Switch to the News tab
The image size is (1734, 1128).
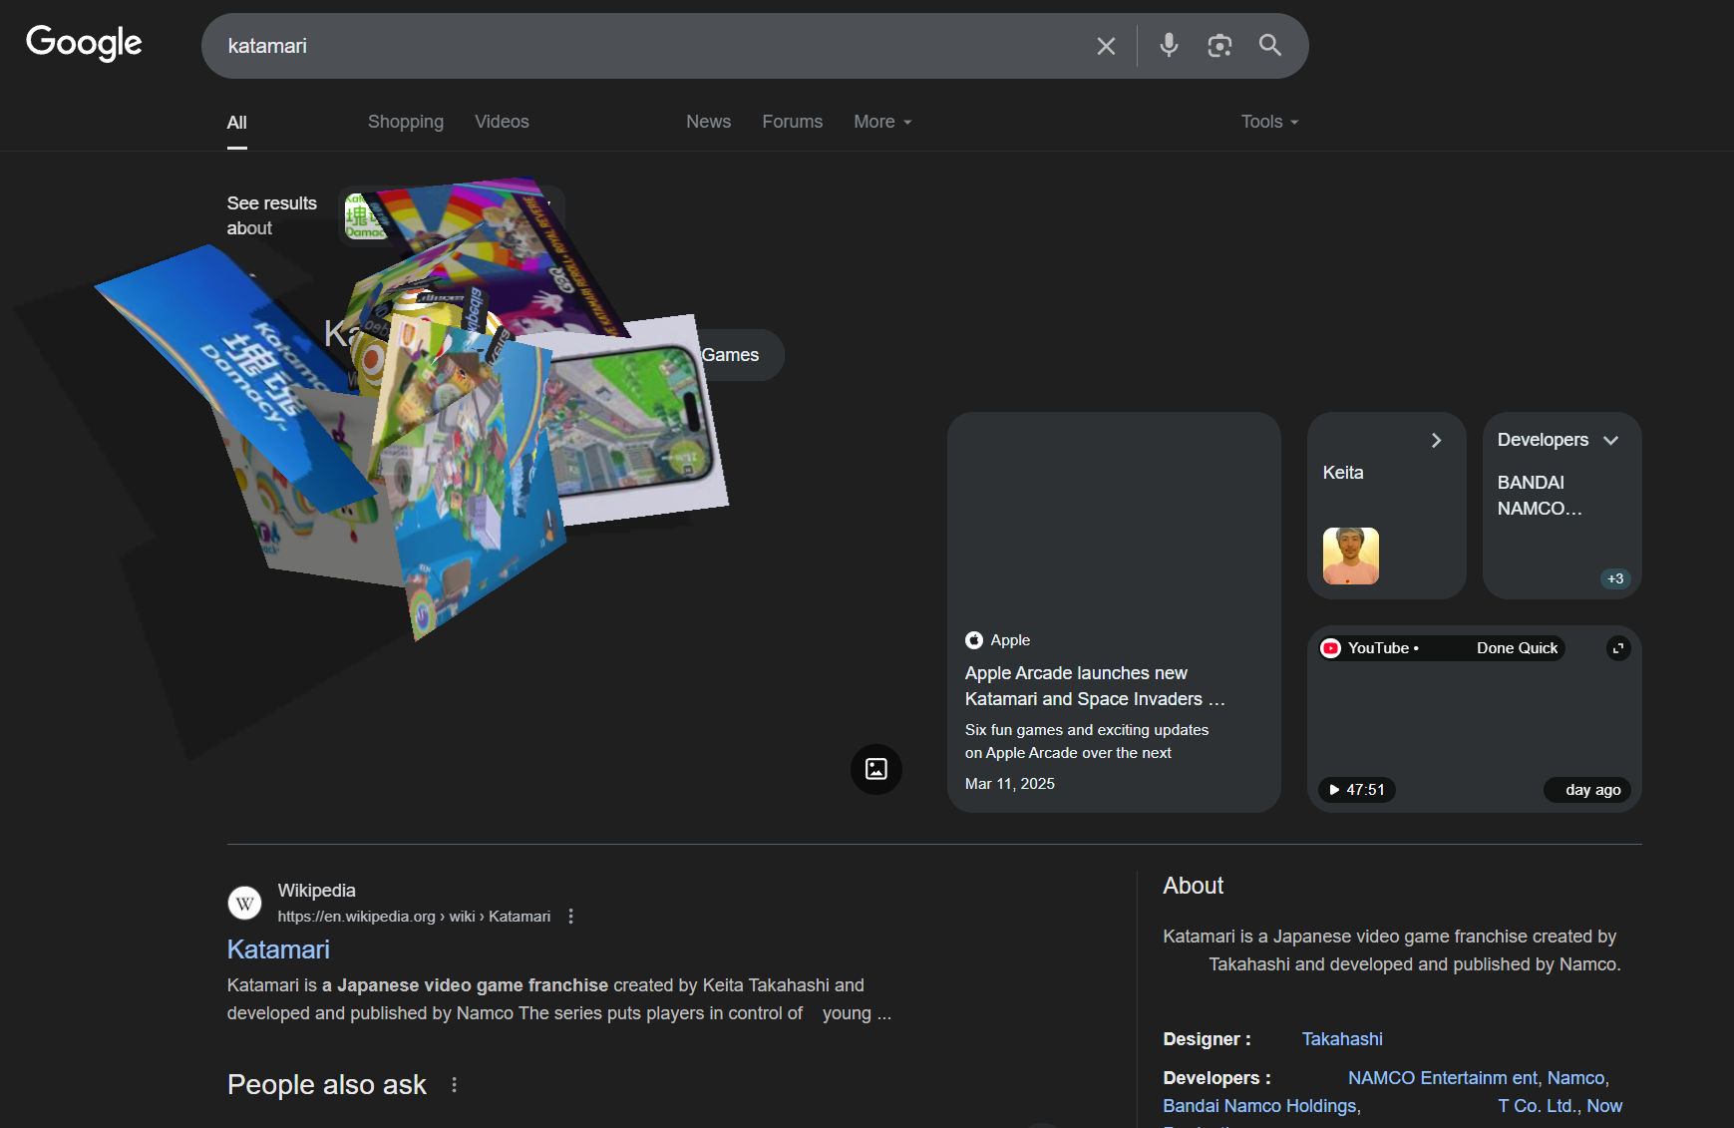pyautogui.click(x=709, y=122)
